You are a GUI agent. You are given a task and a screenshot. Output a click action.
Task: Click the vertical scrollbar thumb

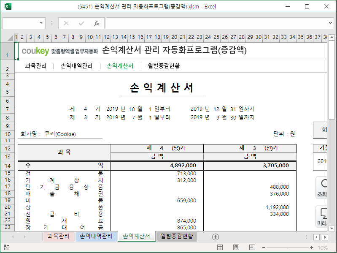tap(332, 80)
